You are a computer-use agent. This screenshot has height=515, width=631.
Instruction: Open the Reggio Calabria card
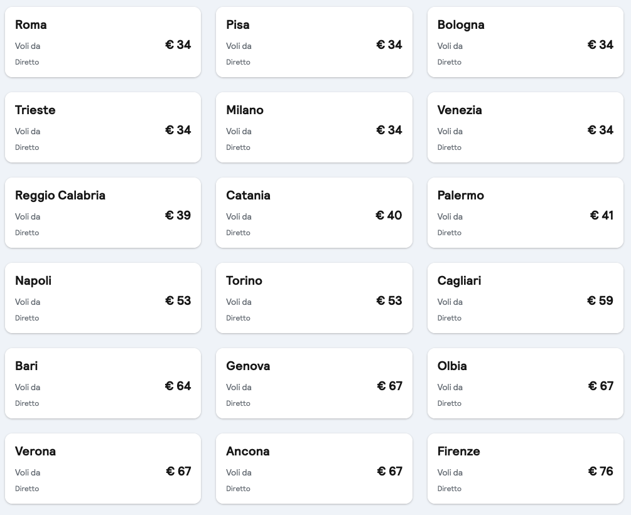click(103, 213)
